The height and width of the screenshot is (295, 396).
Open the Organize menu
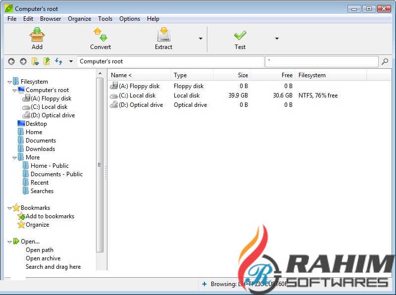click(79, 19)
